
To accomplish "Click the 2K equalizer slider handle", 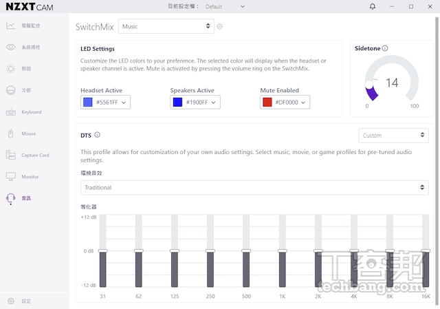I will 318,251.
